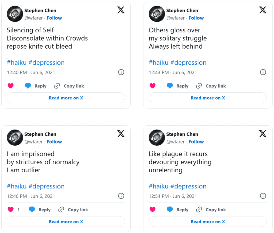The height and width of the screenshot is (233, 274).
Task: Like the 'Like plague it recurs' tweet
Action: click(x=152, y=209)
